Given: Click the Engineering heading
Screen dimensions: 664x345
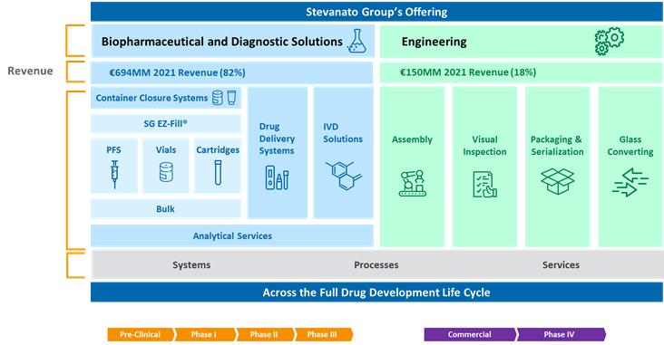Looking at the screenshot, I should tap(435, 42).
